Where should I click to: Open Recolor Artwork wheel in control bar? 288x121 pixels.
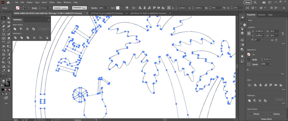(x=127, y=8)
